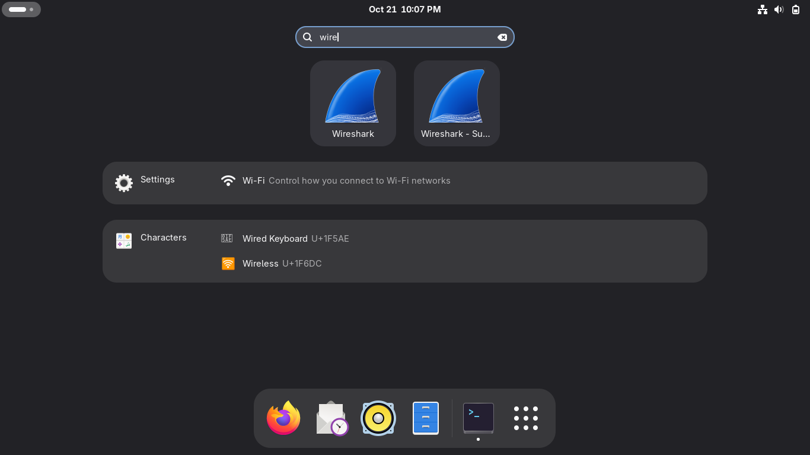This screenshot has width=810, height=455.
Task: Click the workspace indicator in top bar
Action: tap(21, 9)
